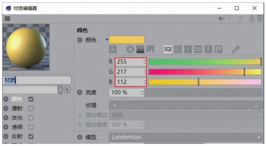Select the color-from-picture icon
Screen dimensions: 266x146
click(151, 49)
